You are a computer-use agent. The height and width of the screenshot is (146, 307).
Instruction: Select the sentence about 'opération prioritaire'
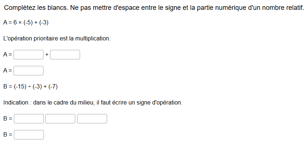tap(57, 39)
